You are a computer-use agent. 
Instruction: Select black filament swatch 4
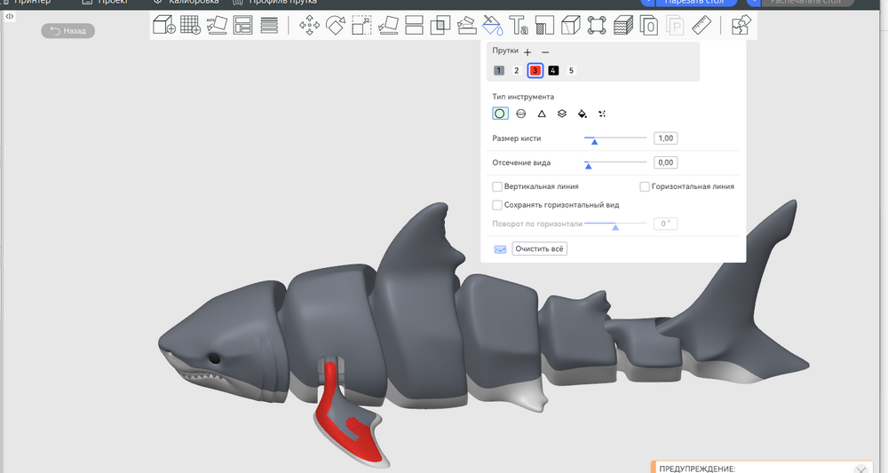click(x=553, y=71)
